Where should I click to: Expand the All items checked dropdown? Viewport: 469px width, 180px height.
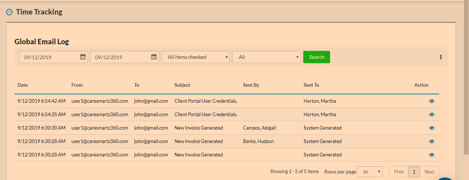click(196, 57)
